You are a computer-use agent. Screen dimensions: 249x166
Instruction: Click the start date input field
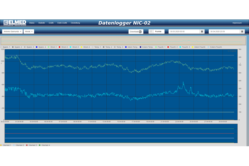point(184,31)
